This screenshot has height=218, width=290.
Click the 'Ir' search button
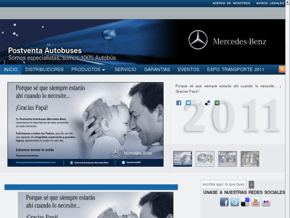click(x=251, y=185)
